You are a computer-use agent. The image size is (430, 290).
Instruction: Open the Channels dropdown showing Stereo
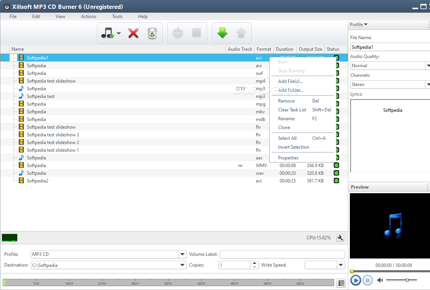tap(427, 84)
